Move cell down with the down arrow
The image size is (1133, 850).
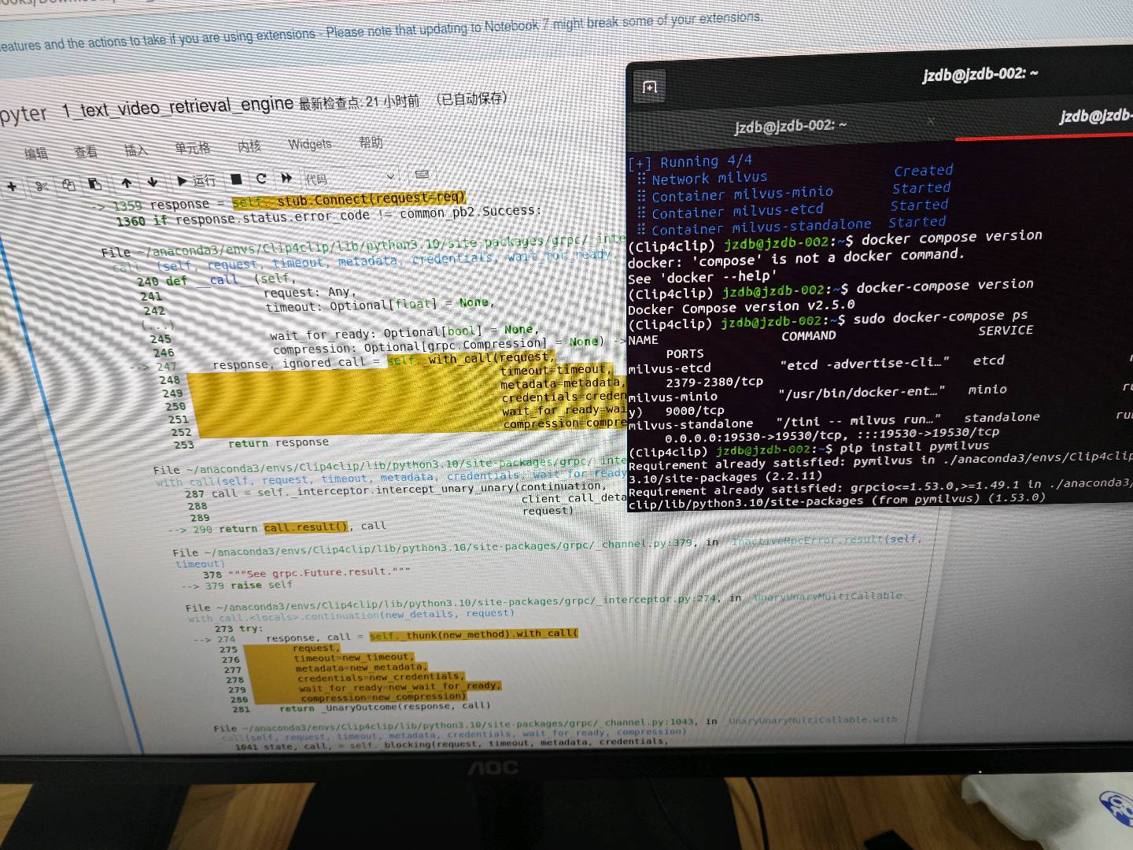pyautogui.click(x=153, y=182)
